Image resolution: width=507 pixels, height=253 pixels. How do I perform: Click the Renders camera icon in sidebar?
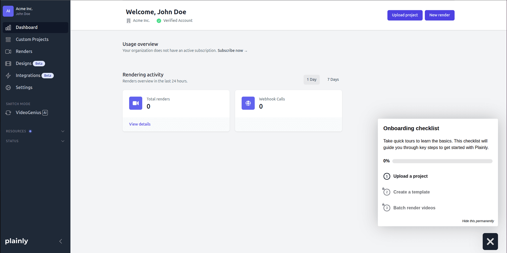(x=8, y=52)
